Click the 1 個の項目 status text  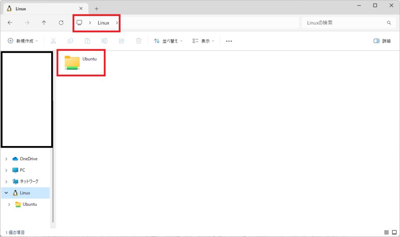[x=15, y=232]
